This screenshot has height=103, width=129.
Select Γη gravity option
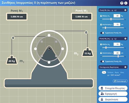104,73
